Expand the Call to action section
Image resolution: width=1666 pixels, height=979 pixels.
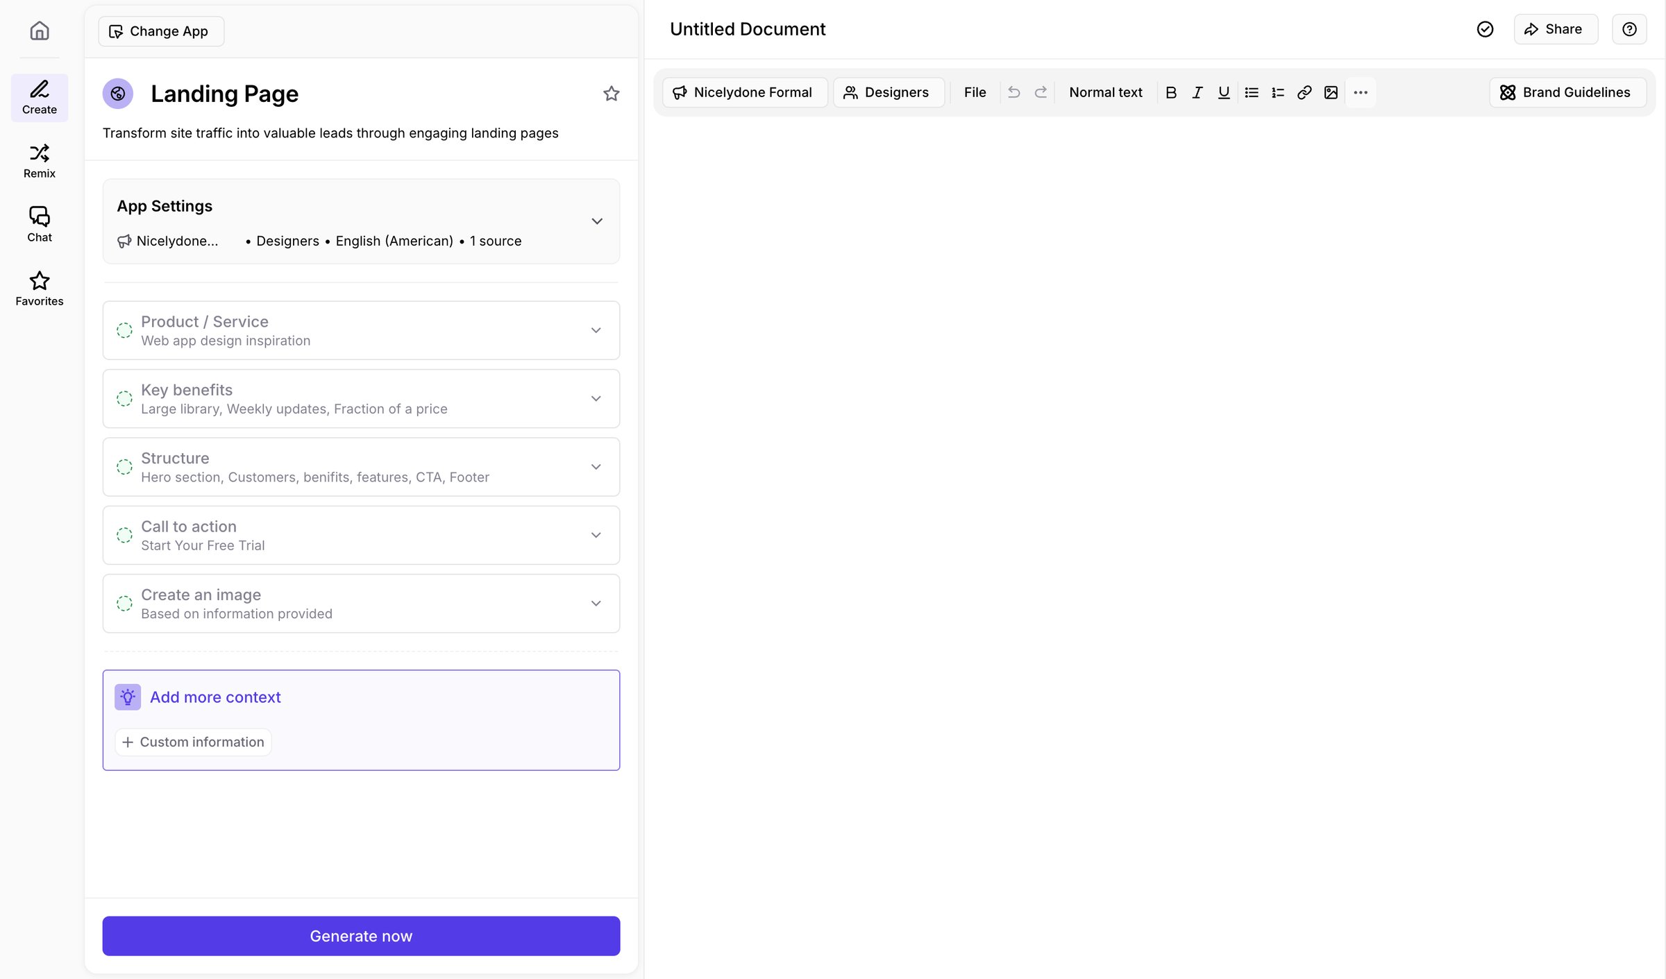(x=361, y=535)
